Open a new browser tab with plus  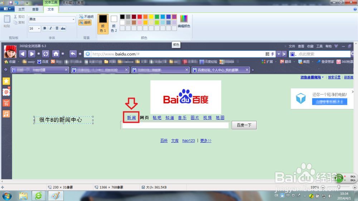[253, 70]
